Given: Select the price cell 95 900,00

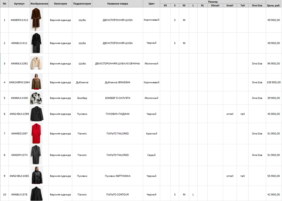Looking at the screenshot, I should pos(274,63).
